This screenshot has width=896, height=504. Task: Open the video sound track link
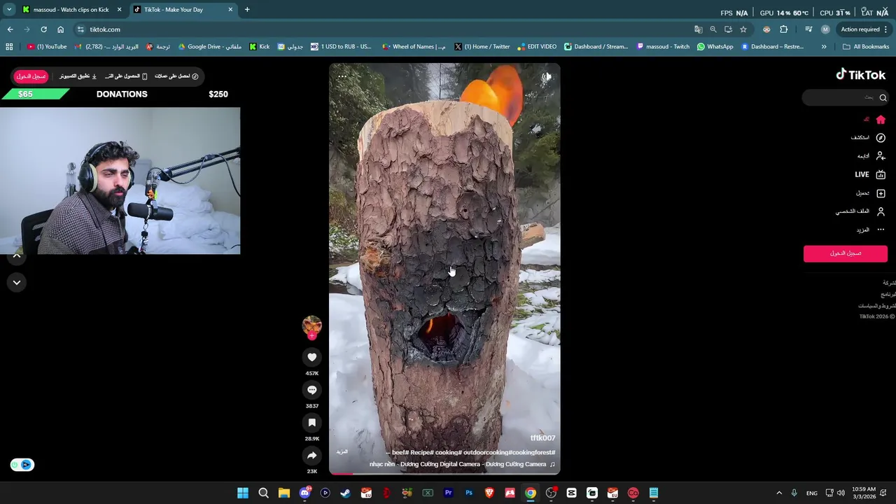pos(462,464)
